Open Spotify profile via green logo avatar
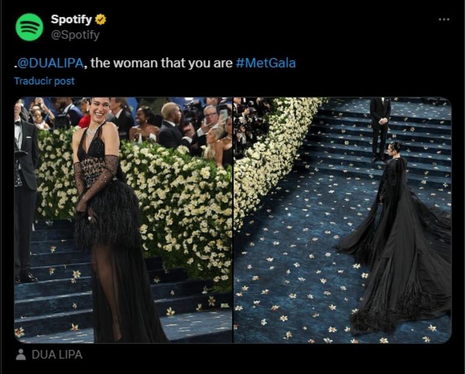465x374 pixels. tap(30, 27)
